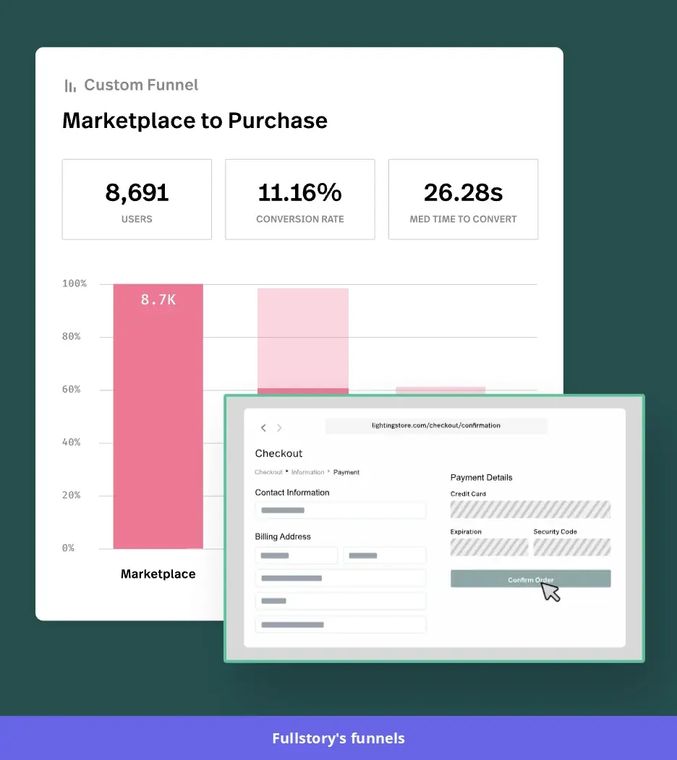
Task: Click the Custom Funnel heading text
Action: tap(141, 85)
